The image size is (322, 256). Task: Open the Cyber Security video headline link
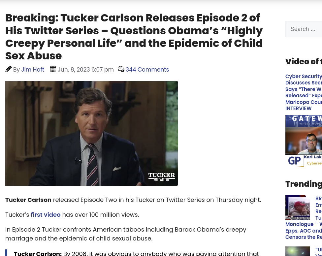tap(304, 92)
